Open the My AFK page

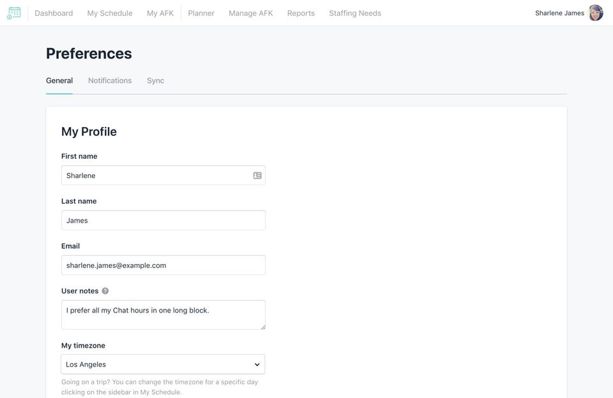point(160,13)
